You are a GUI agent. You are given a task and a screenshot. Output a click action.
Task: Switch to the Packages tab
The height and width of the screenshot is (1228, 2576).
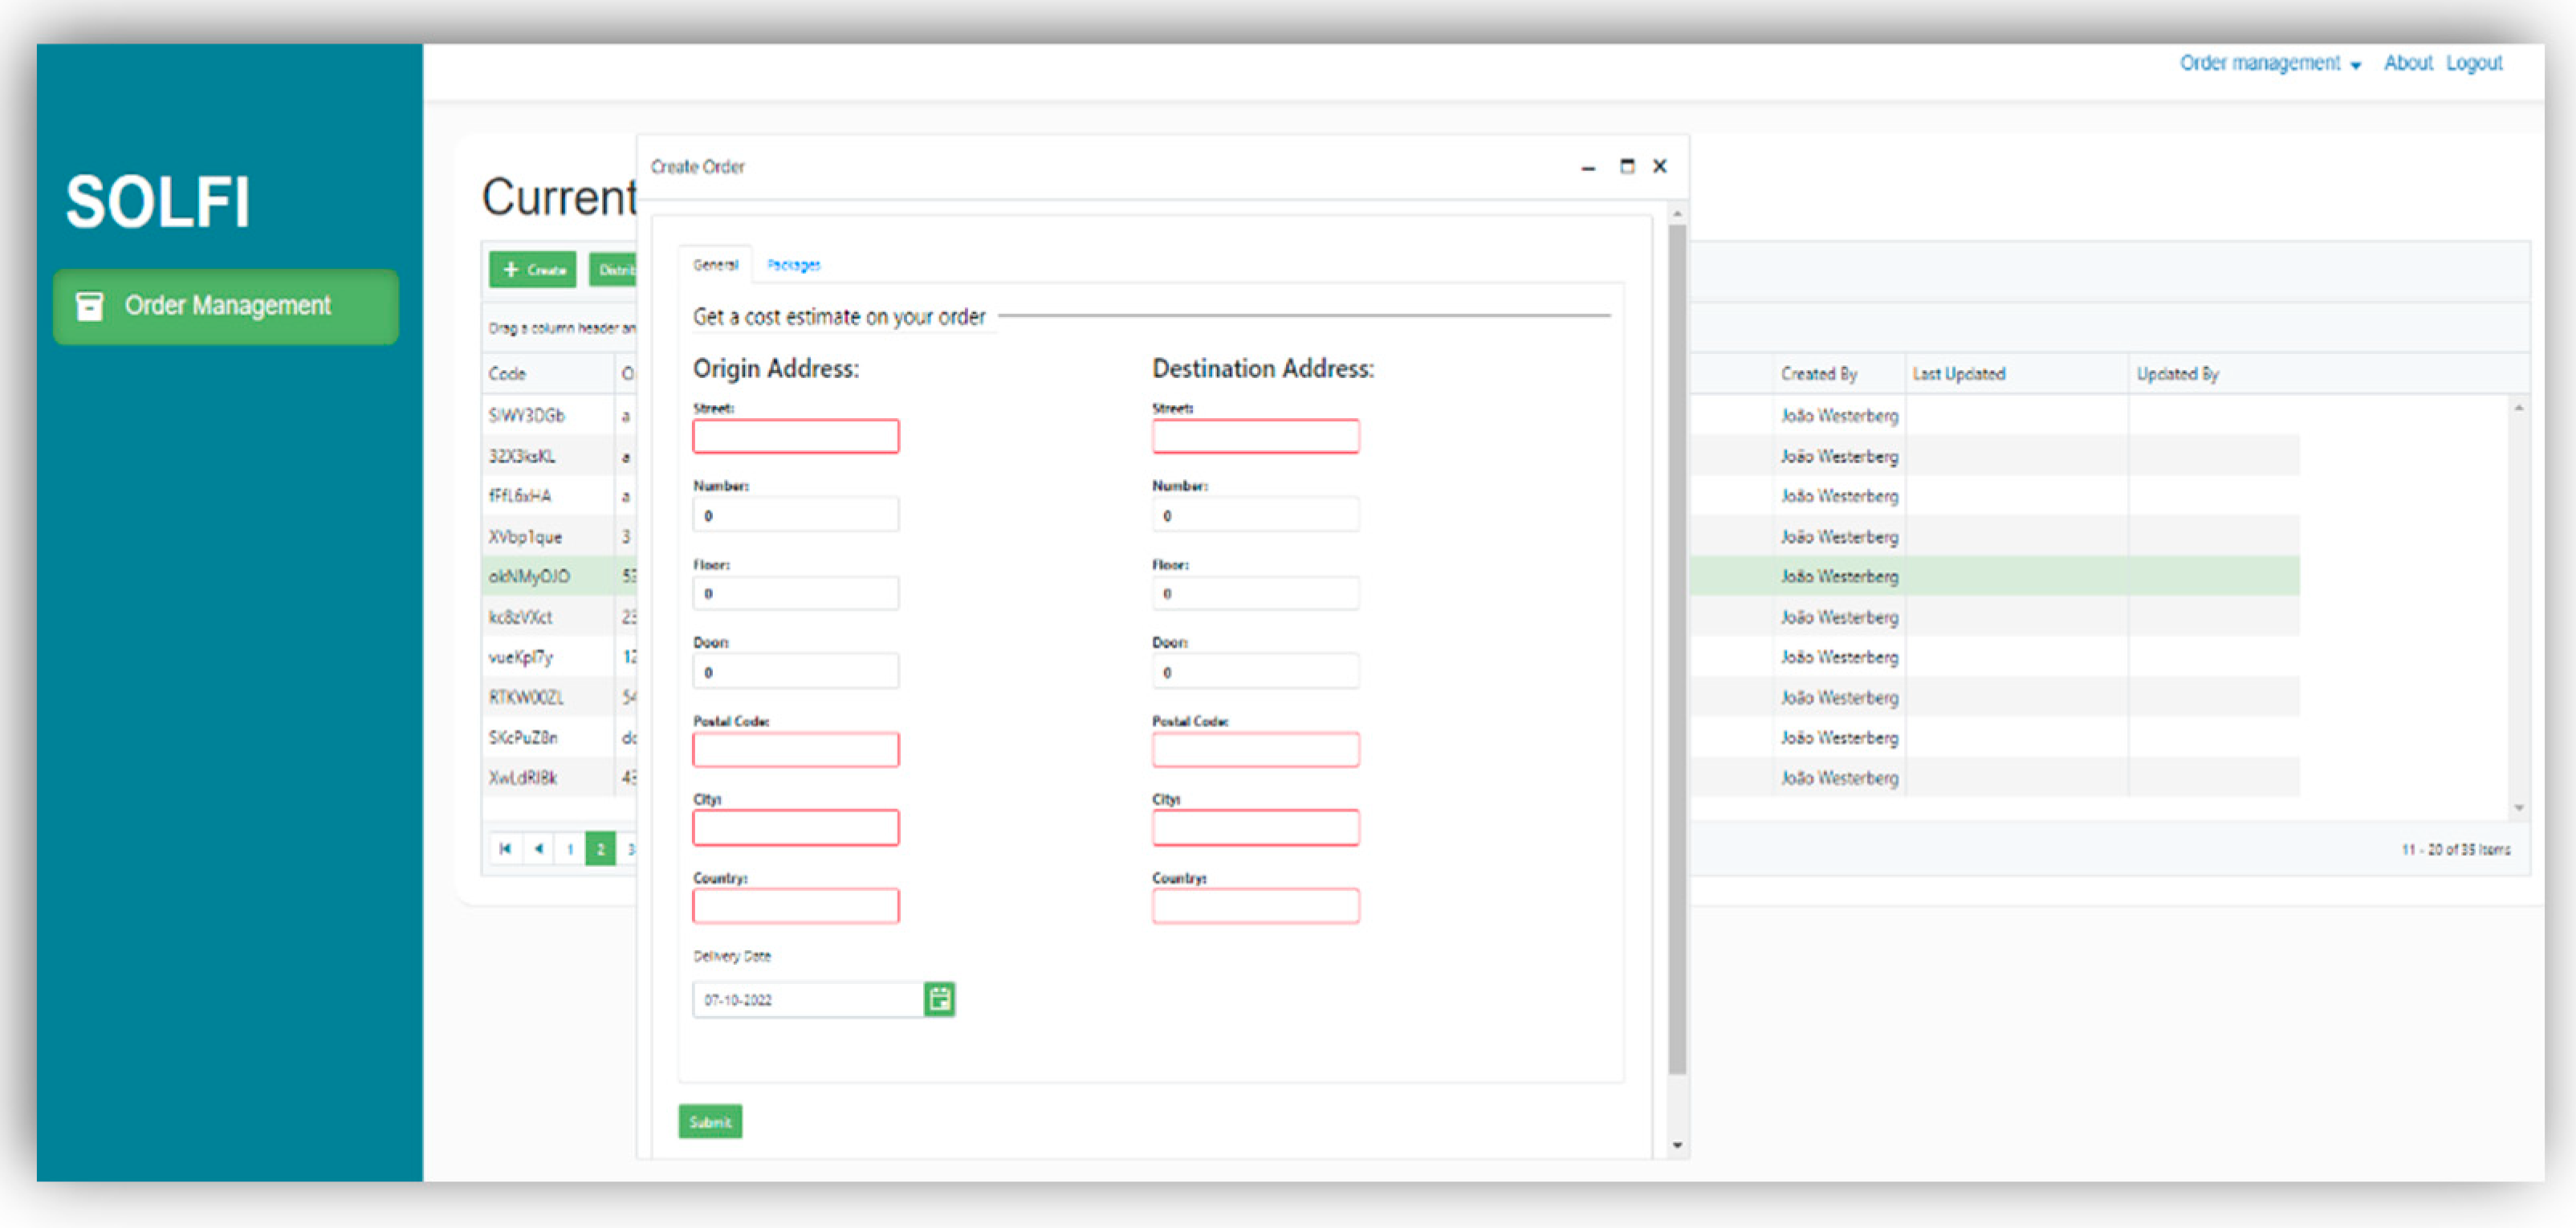point(793,265)
